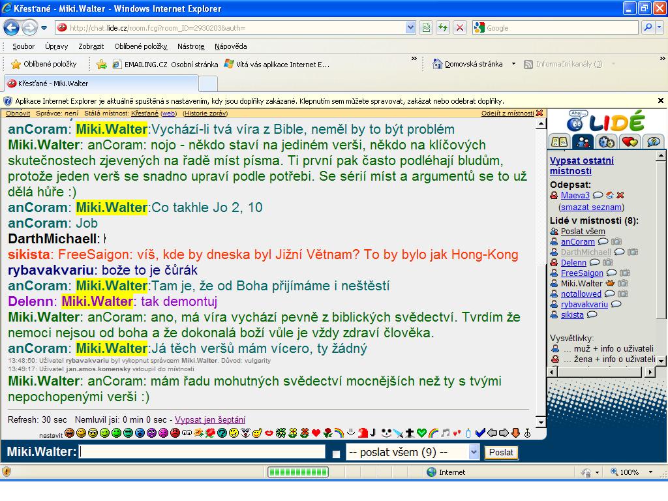Open the Soubor menu
The height and width of the screenshot is (501, 668).
[23, 46]
